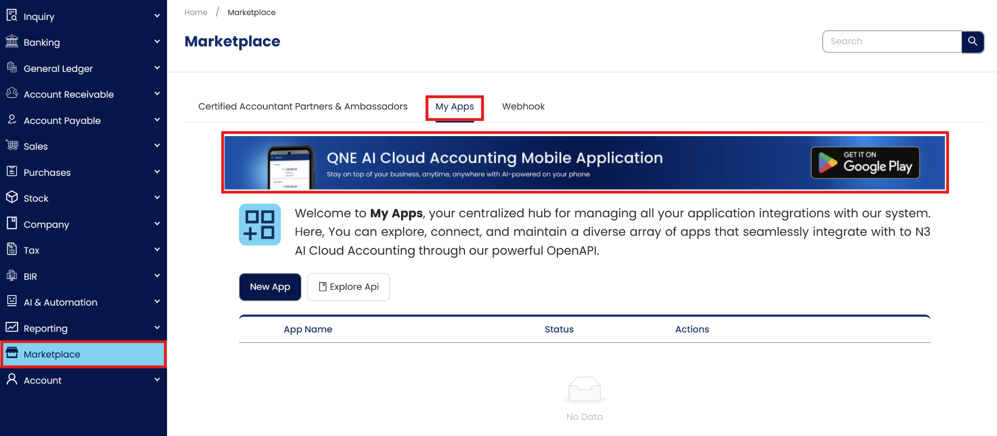This screenshot has height=436, width=997.
Task: Click the Marketplace breadcrumb
Action: (x=252, y=13)
